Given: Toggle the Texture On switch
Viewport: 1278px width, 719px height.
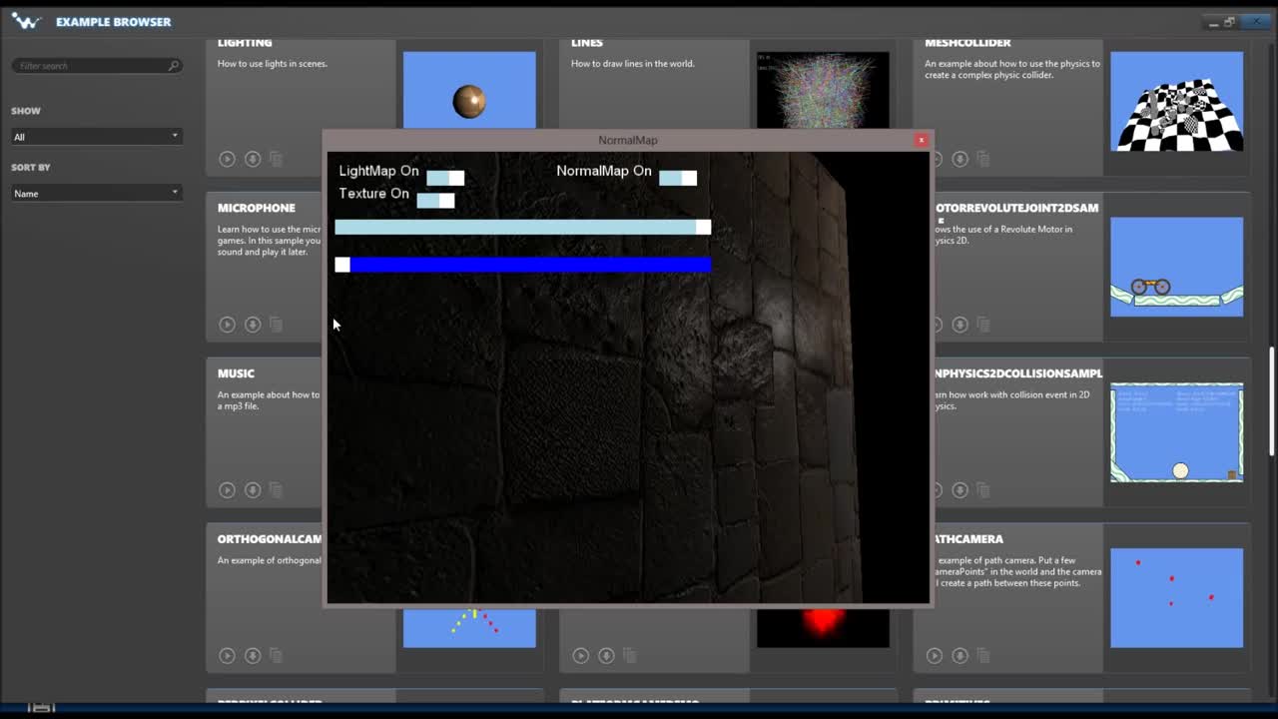Looking at the screenshot, I should click(435, 201).
